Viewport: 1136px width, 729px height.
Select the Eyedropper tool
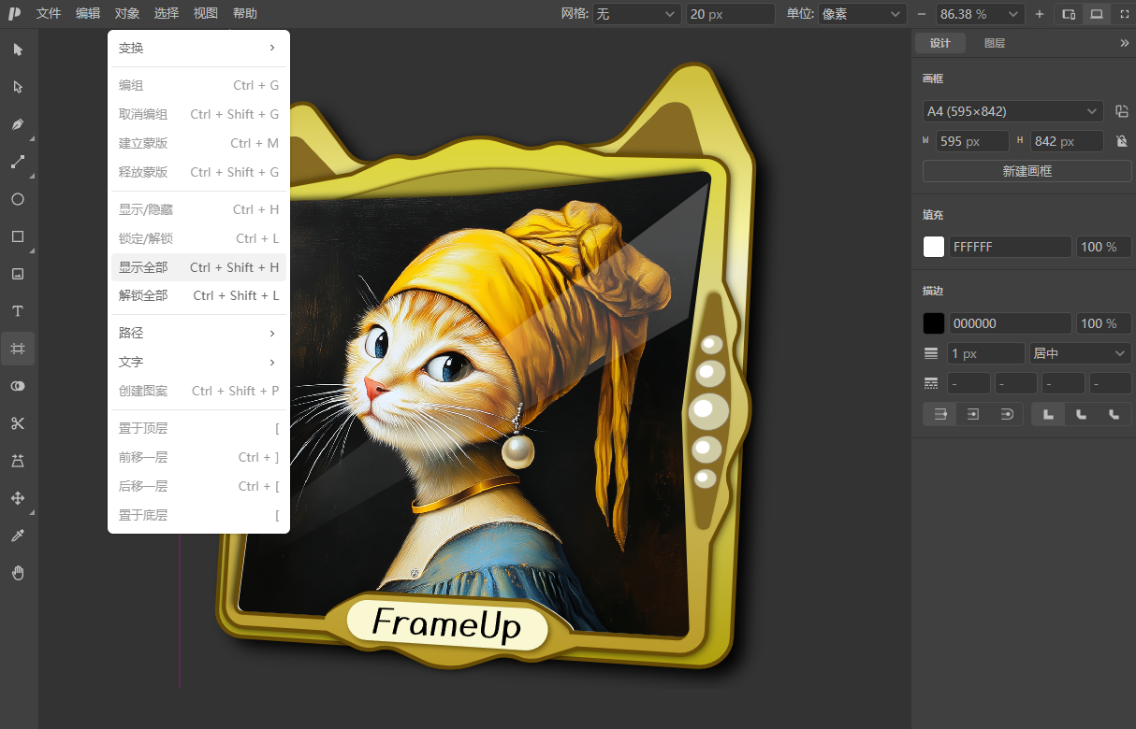click(18, 536)
